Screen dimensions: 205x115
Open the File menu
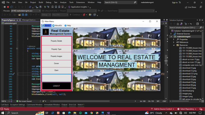tap(8, 2)
